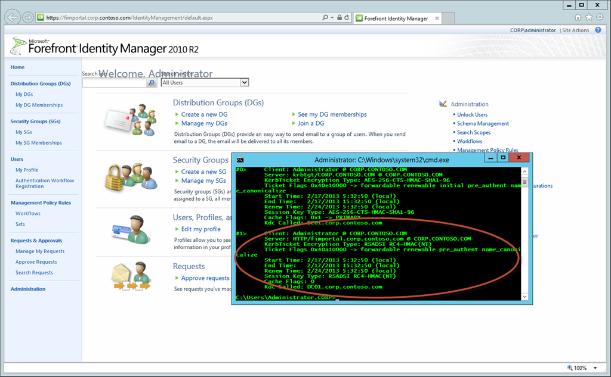
Task: Open My DG Memberships in the sidebar
Action: point(39,105)
